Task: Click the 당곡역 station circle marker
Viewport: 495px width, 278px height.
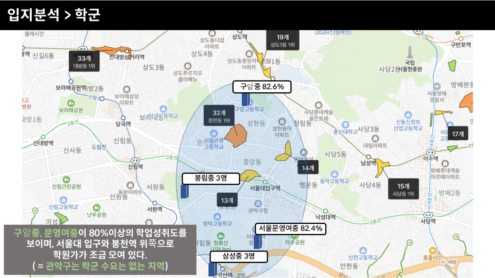Action: pyautogui.click(x=123, y=117)
